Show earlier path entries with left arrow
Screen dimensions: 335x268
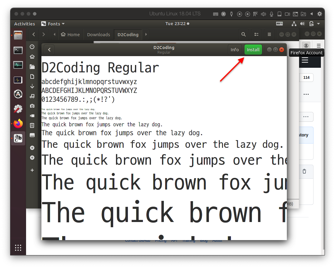55,34
